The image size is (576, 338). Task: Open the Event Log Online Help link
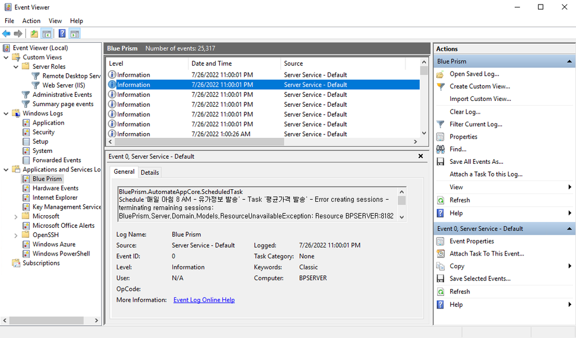[204, 300]
